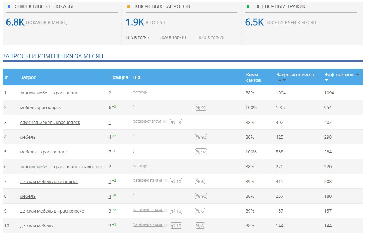Click 'Эффективные показы' panel title
The width and height of the screenshot is (369, 236).
pos(44,6)
